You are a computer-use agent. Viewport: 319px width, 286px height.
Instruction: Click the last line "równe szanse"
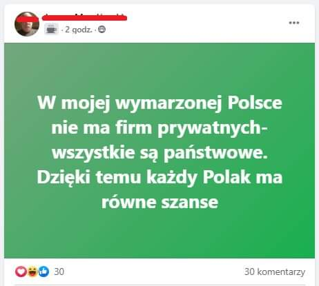[159, 203]
